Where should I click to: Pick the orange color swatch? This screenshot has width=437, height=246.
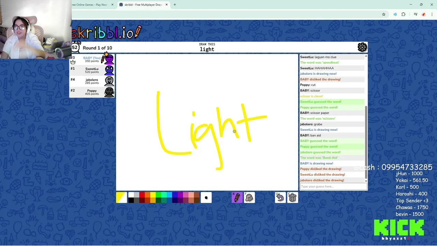pos(147,195)
